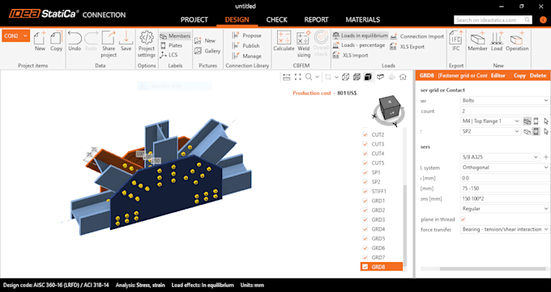Open Share project

coord(109,44)
